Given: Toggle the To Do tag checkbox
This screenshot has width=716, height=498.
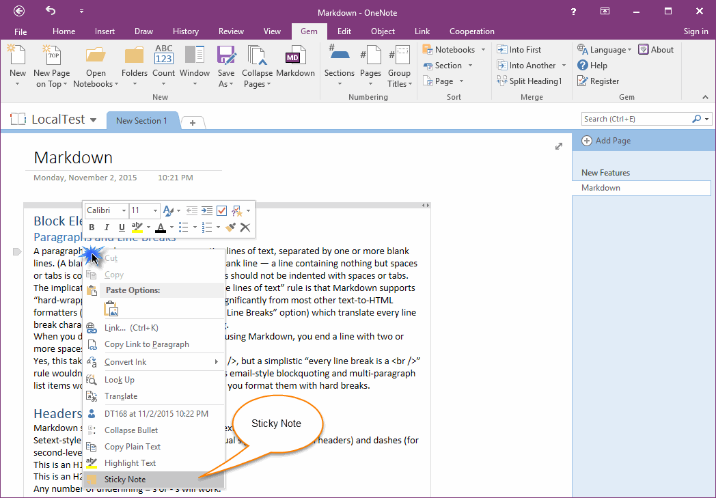Looking at the screenshot, I should [x=221, y=211].
